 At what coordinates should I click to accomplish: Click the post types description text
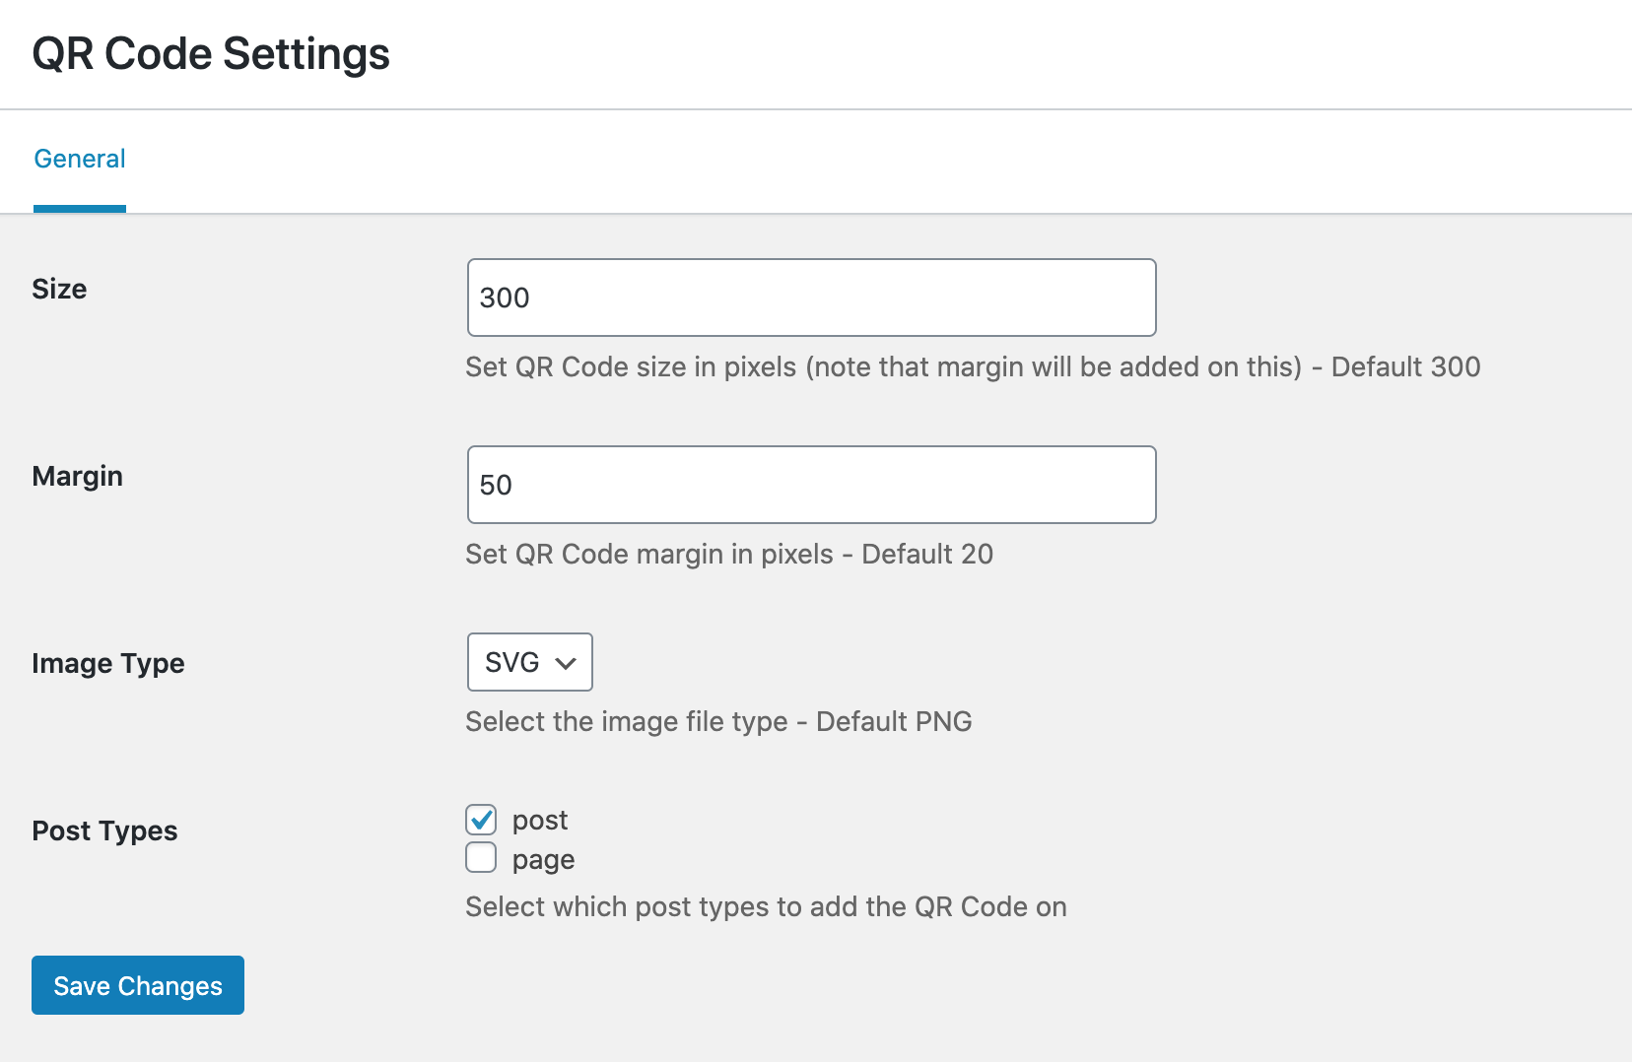coord(766,907)
